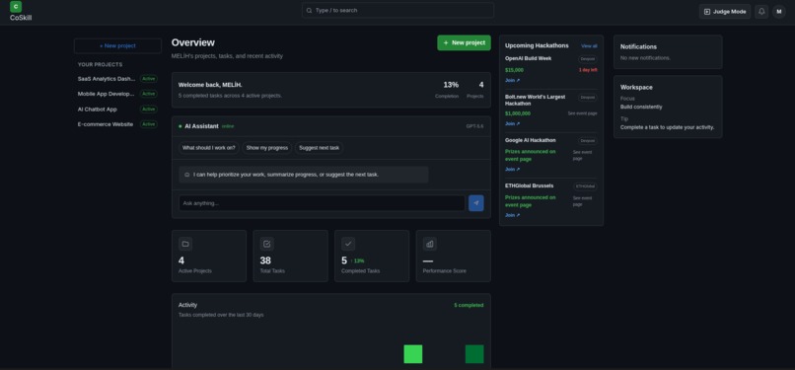
Task: Click 'YOUR PROJECTS' section label
Action: click(100, 64)
